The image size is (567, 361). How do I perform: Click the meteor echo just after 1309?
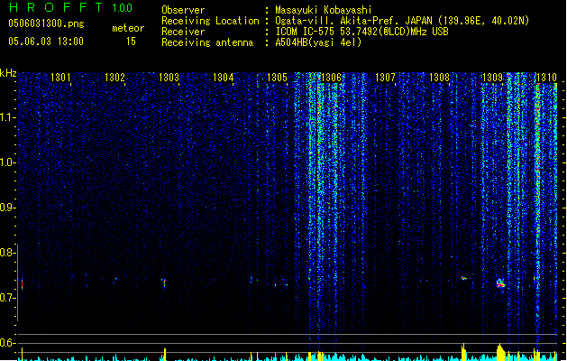click(x=500, y=282)
